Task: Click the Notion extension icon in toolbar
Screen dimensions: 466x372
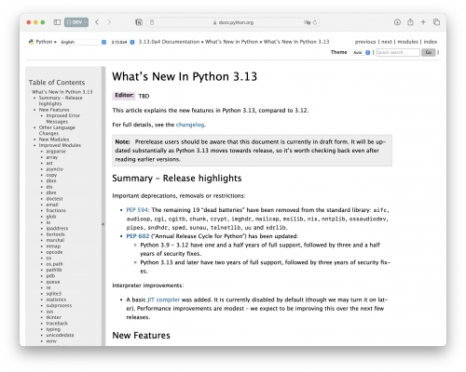Action: click(139, 22)
